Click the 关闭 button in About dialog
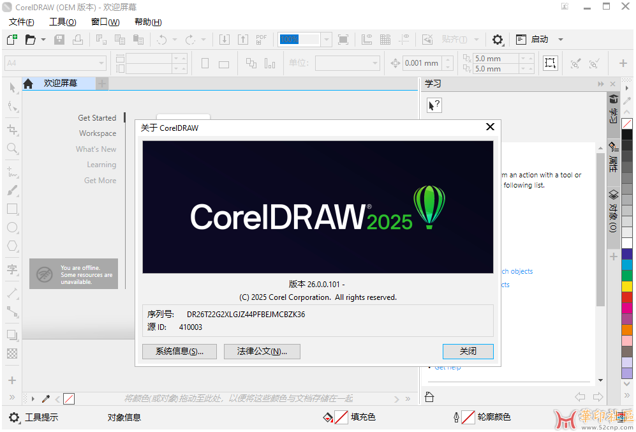This screenshot has height=432, width=636. [x=468, y=351]
